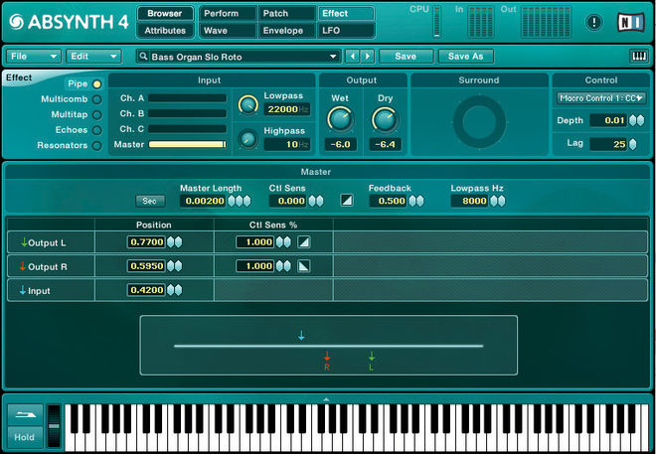656x454 pixels.
Task: Click Output L Position stepper arrows
Action: (175, 242)
